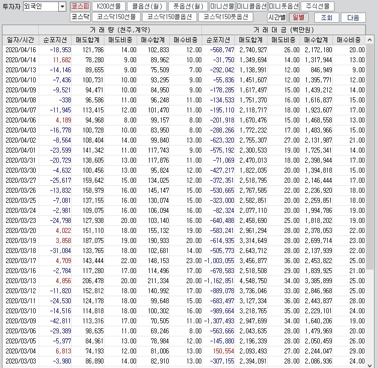Choose the 미니콜옵션 option

point(251,7)
